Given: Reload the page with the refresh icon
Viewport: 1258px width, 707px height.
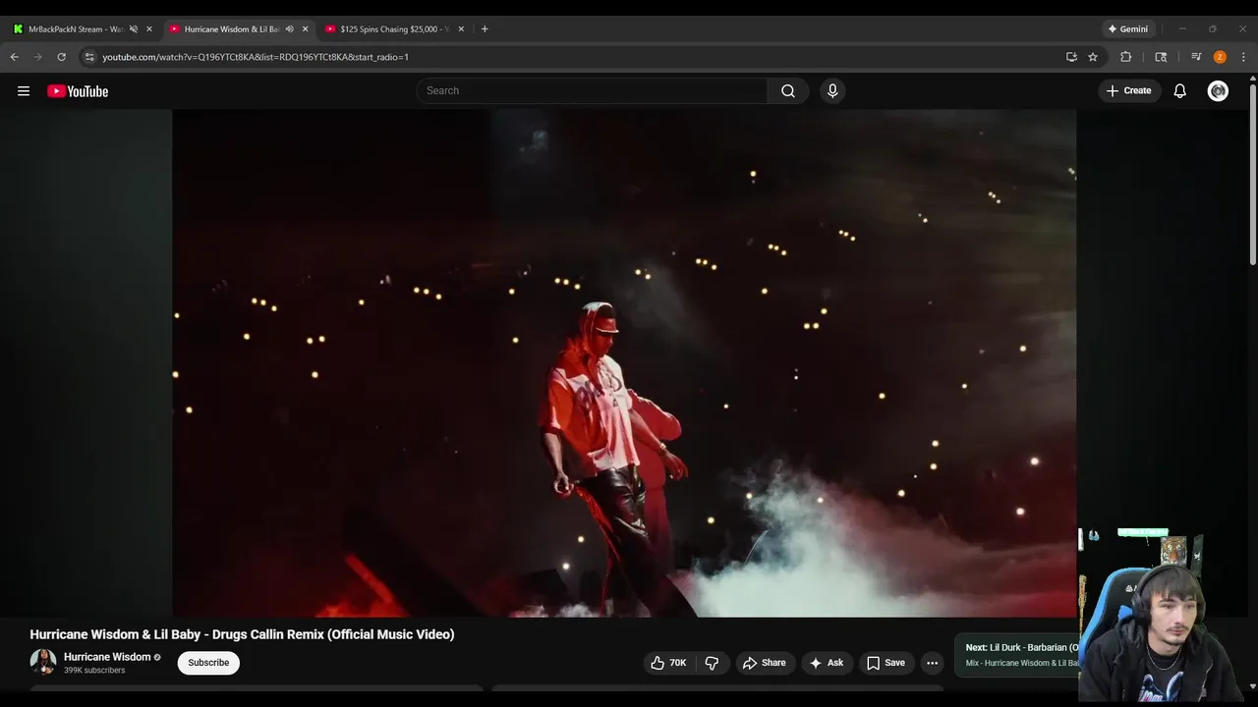Looking at the screenshot, I should pos(61,57).
